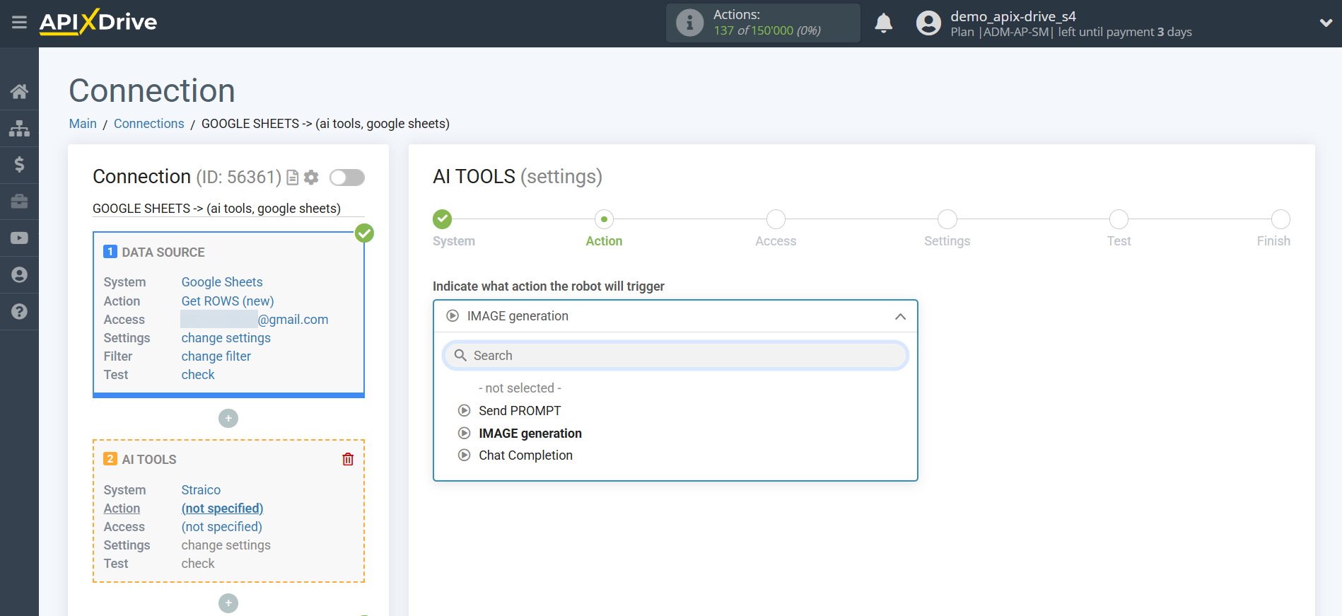Click the Search field in the action dropdown
1342x616 pixels.
tap(675, 356)
